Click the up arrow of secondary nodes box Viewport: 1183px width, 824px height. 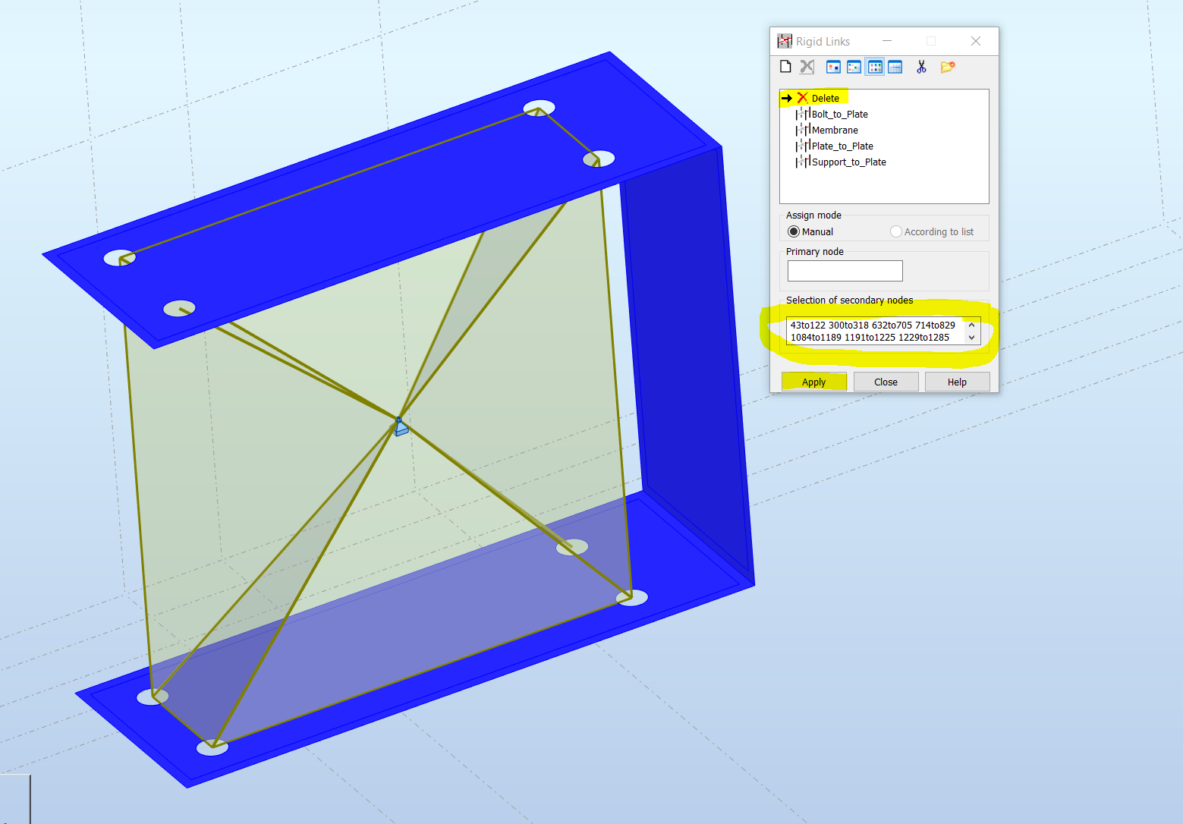[972, 324]
